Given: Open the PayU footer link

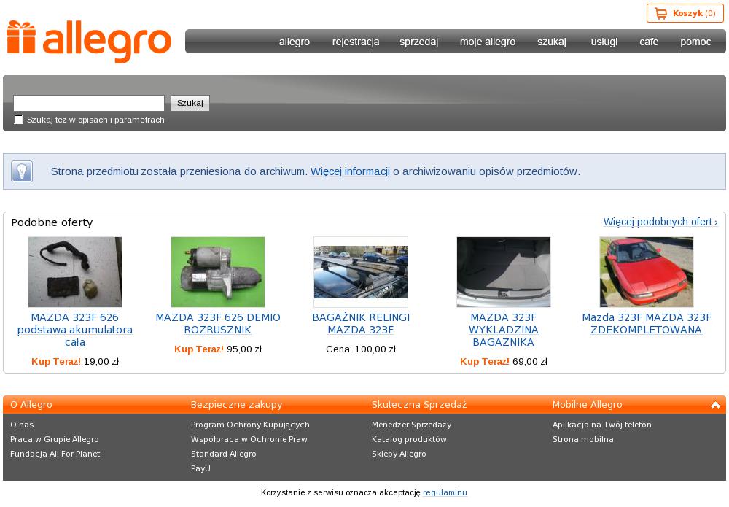Looking at the screenshot, I should coord(200,468).
